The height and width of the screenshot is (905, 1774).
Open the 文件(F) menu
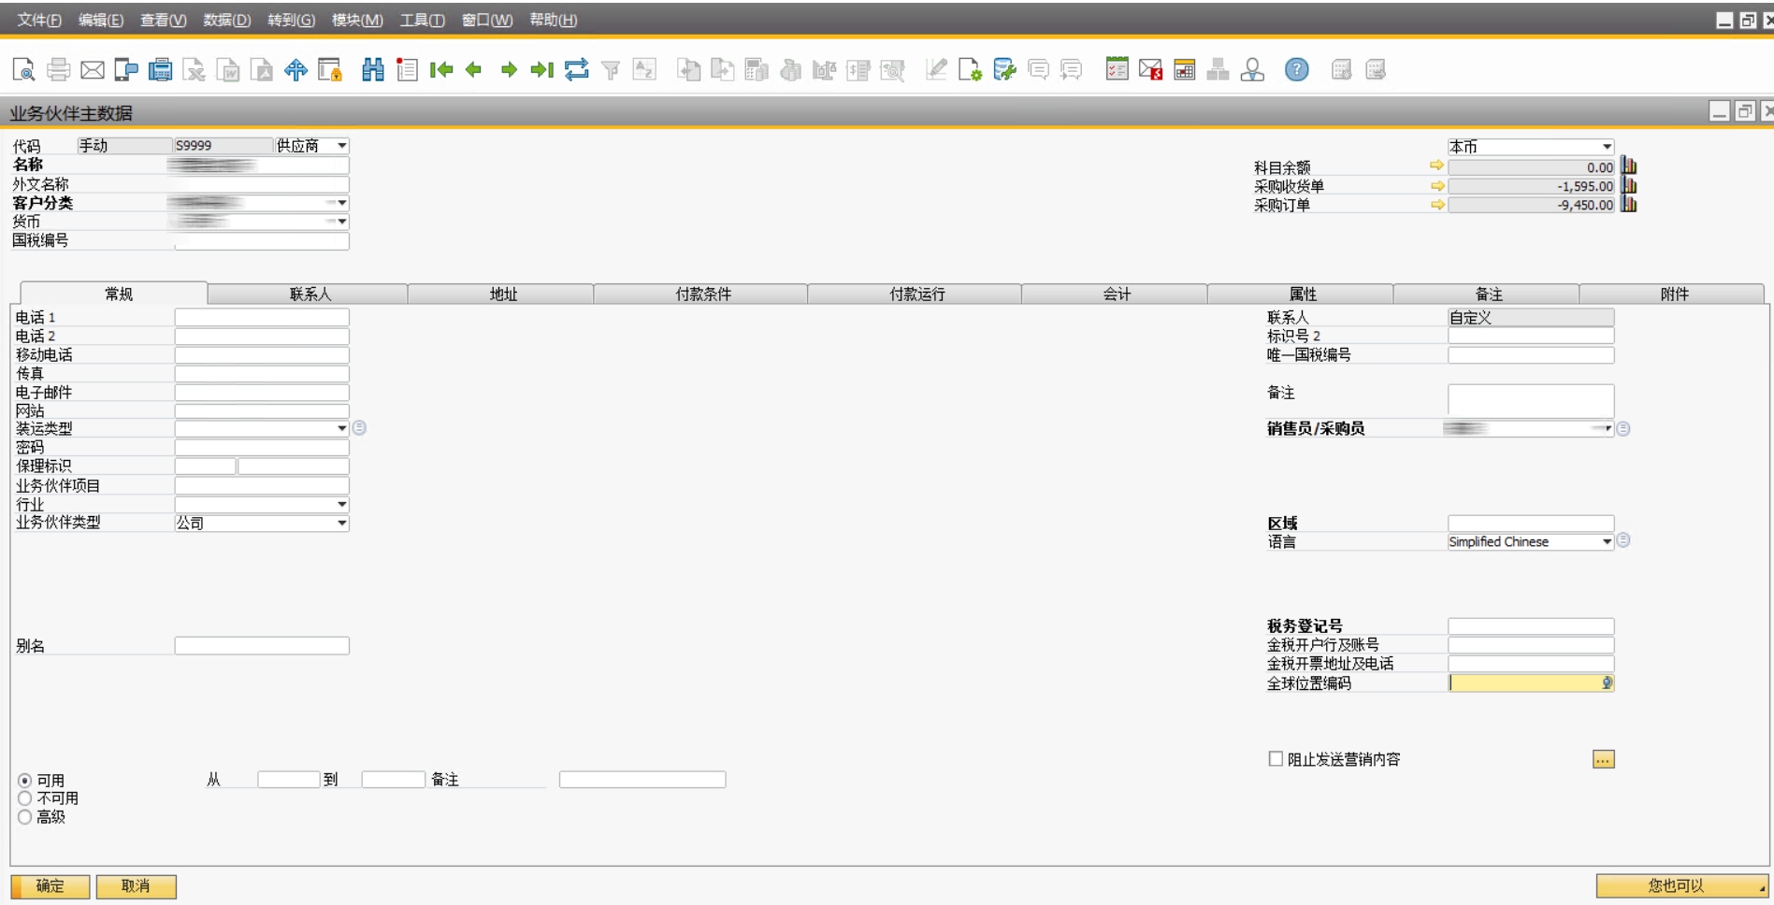coord(39,20)
